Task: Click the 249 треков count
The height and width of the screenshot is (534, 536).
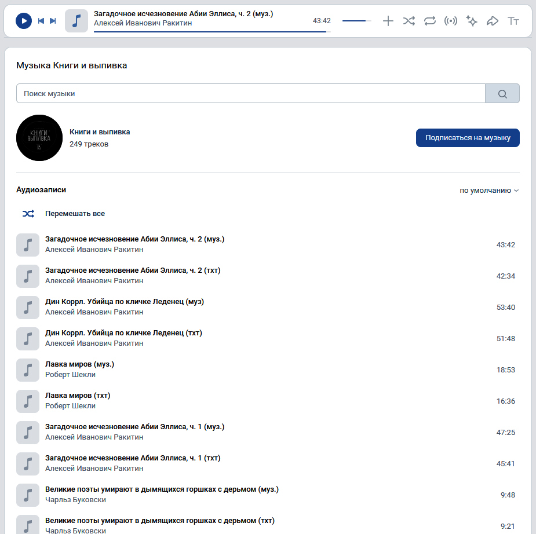Action: tap(89, 144)
